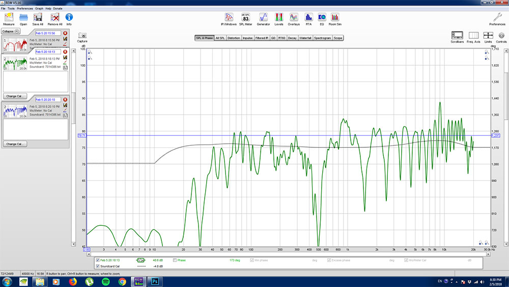Viewport: 509px width, 287px height.
Task: Click the measurement list scroll-up arrow
Action: tap(73, 50)
